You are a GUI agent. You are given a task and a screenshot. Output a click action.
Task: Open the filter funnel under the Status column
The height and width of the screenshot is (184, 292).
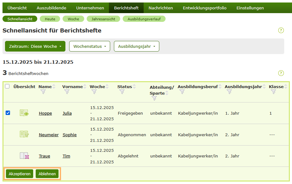pyautogui.click(x=121, y=92)
